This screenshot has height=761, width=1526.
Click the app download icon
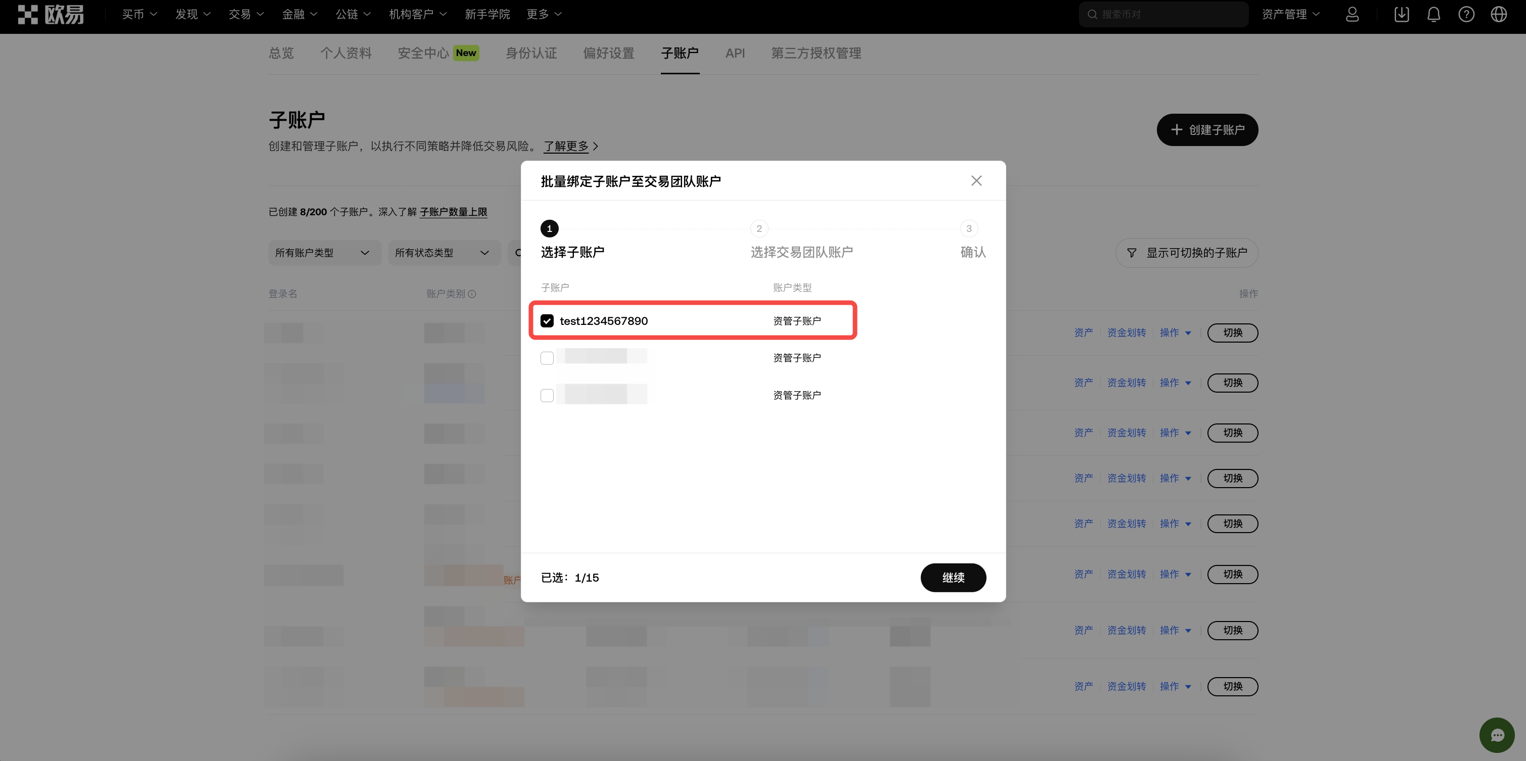tap(1402, 14)
